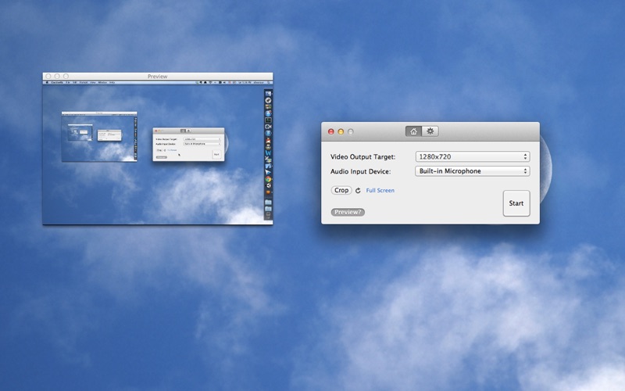Screen dimensions: 625x391
Task: Click the nested preview thumbnail inside Preview
Action: click(99, 136)
